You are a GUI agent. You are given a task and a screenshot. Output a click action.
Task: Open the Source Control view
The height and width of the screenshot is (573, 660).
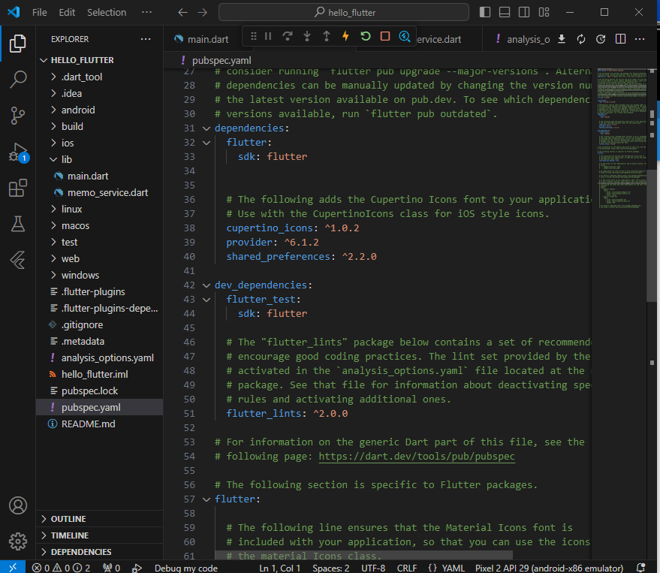click(18, 116)
